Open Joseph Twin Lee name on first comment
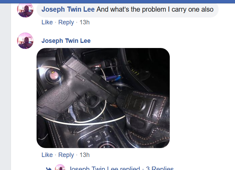The image size is (235, 170). pyautogui.click(x=68, y=9)
